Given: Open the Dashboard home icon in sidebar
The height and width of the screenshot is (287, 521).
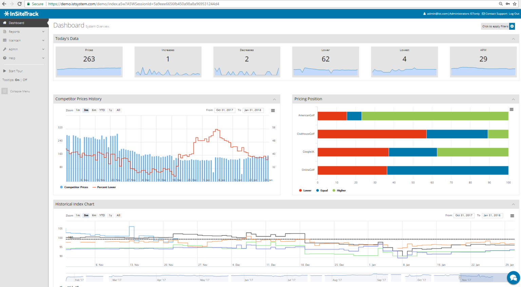Looking at the screenshot, I should tap(4, 23).
